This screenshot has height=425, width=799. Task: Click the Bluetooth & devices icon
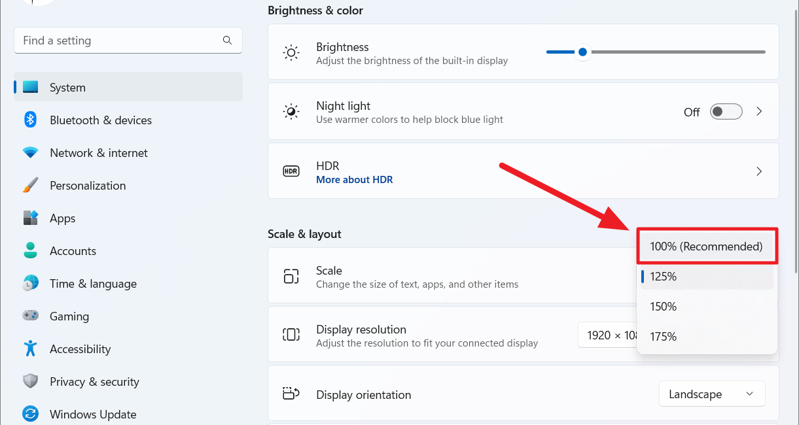coord(31,120)
